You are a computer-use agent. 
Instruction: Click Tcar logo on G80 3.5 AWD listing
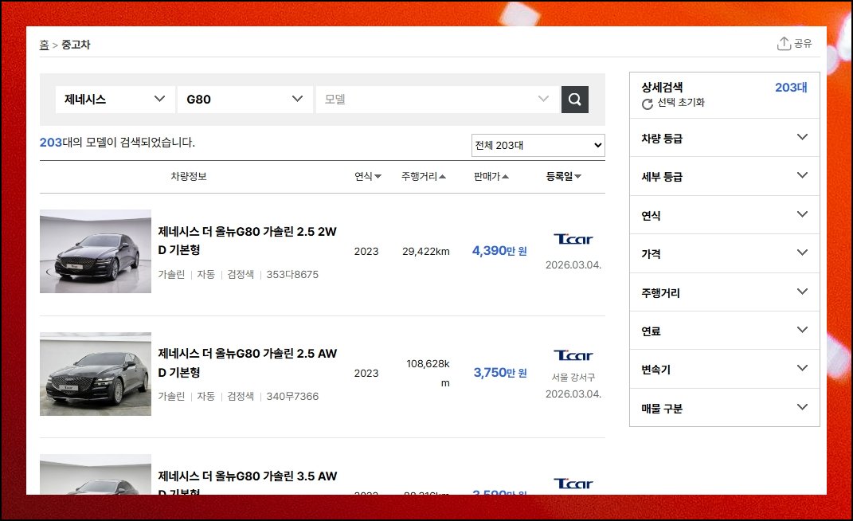point(573,484)
